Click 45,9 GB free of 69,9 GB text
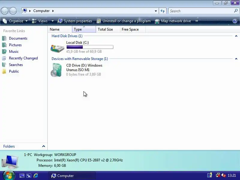Viewport: 240px width, 180px height. [x=84, y=52]
